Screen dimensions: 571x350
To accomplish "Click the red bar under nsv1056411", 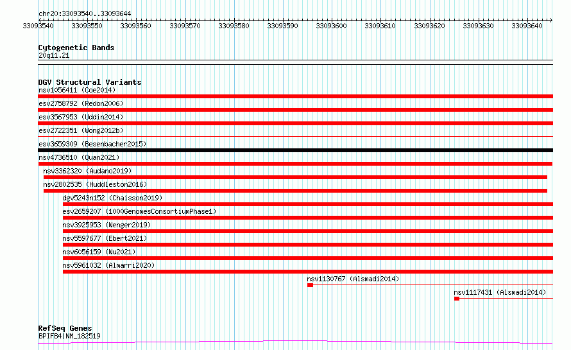I will (295, 96).
